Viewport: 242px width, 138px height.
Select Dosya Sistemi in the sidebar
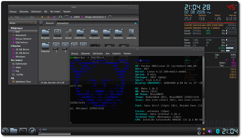[x=23, y=39]
